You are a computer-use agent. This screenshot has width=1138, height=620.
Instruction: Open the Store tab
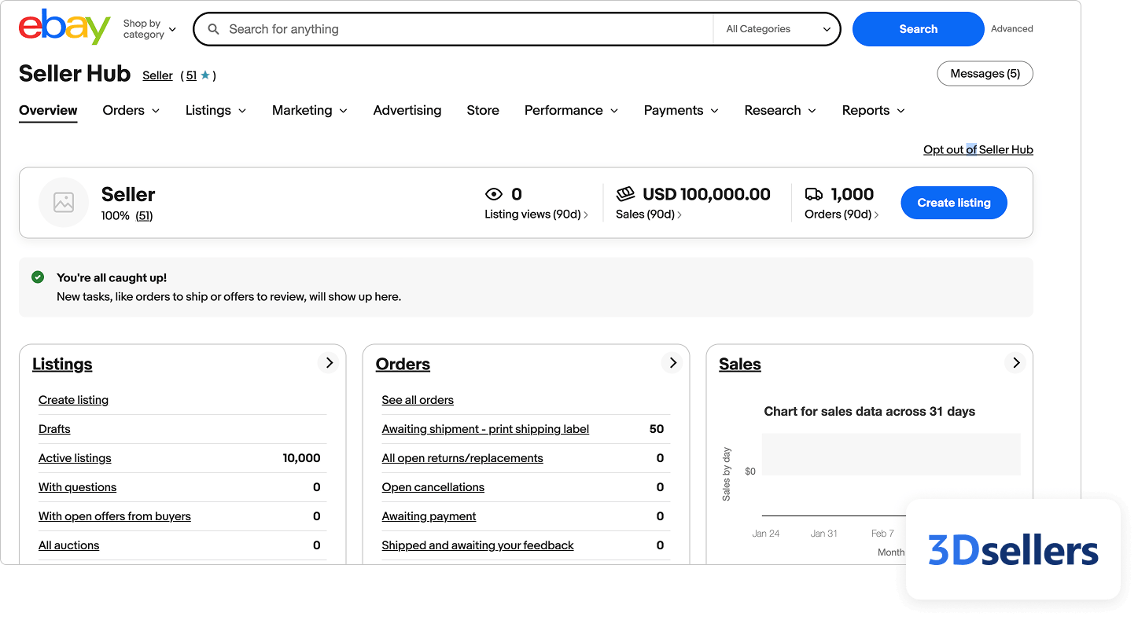[x=483, y=111]
